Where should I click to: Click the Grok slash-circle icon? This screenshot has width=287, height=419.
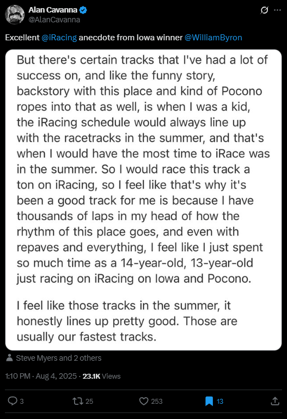click(x=264, y=10)
